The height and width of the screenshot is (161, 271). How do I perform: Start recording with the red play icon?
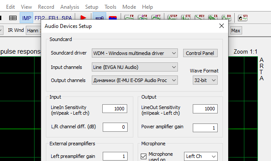(83, 17)
